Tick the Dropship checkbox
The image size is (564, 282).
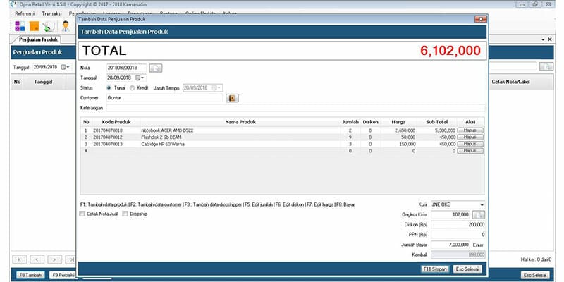[x=126, y=214]
